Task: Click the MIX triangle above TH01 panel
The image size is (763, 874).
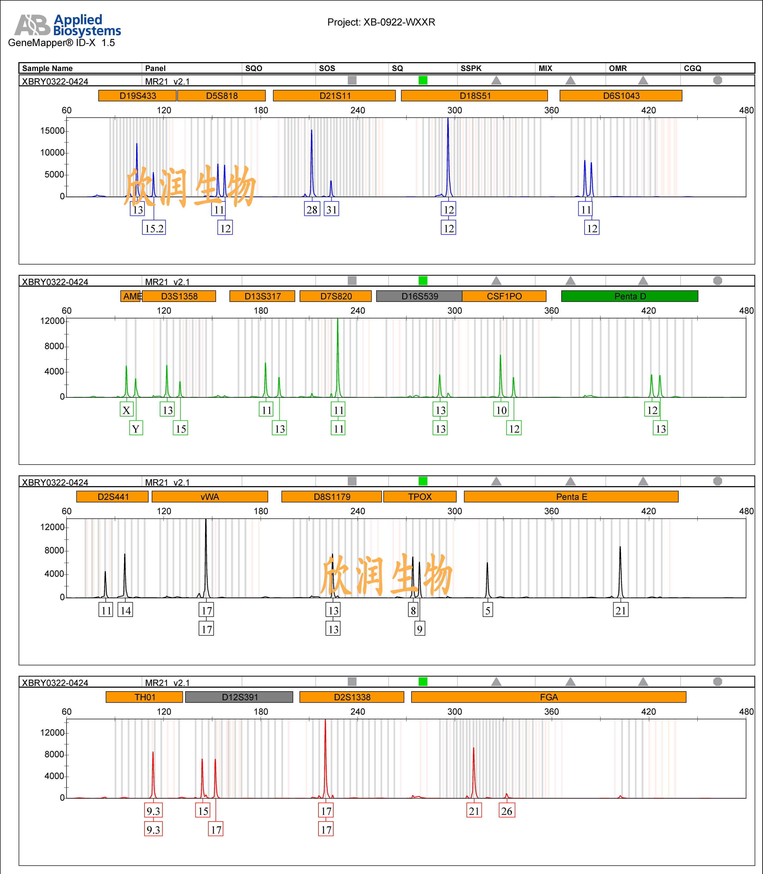Action: [x=570, y=681]
